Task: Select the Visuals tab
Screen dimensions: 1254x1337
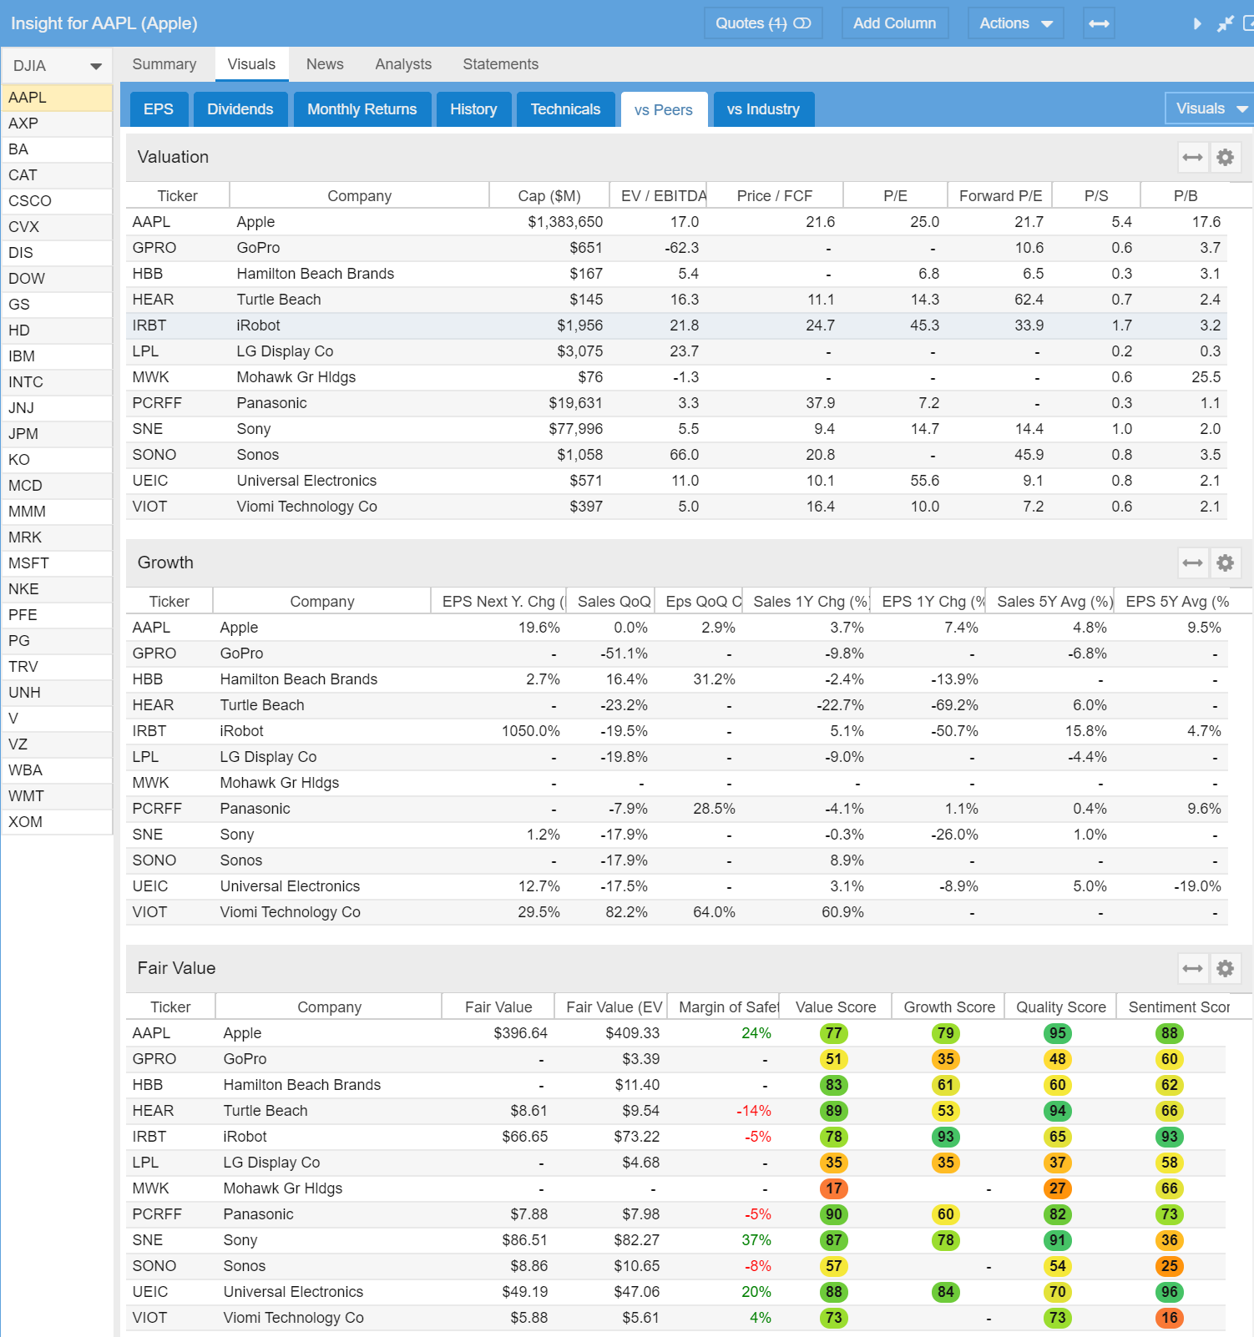Action: pyautogui.click(x=251, y=64)
